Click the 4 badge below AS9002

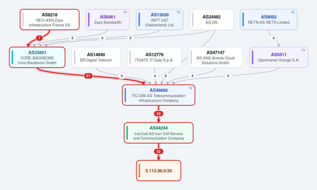pos(274,38)
